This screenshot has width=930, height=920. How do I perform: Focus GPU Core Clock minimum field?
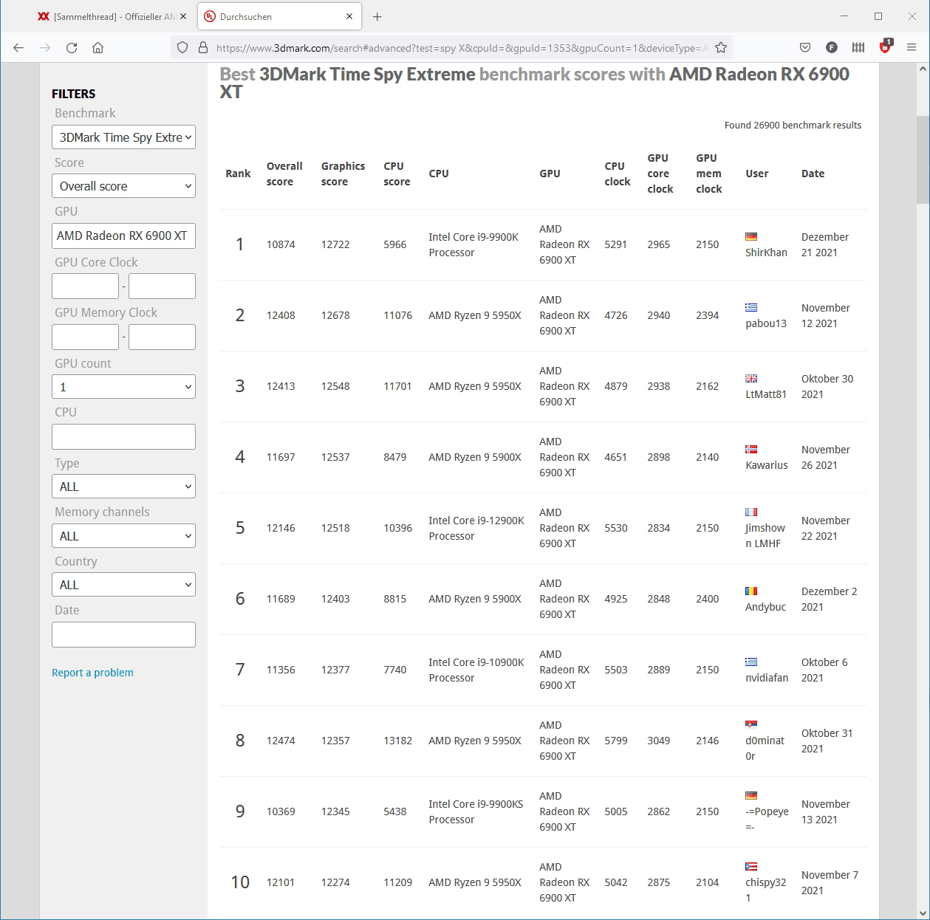click(x=85, y=286)
